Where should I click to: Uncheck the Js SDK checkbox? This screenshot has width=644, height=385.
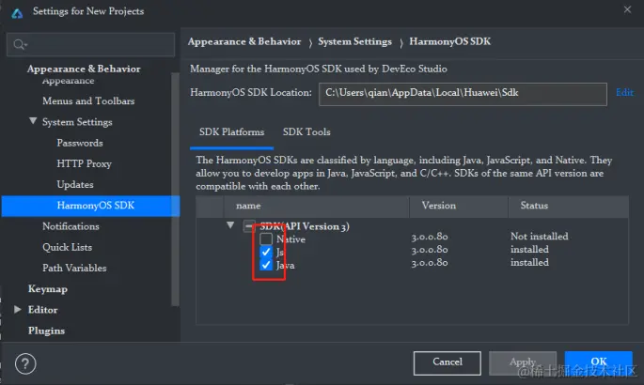point(266,252)
